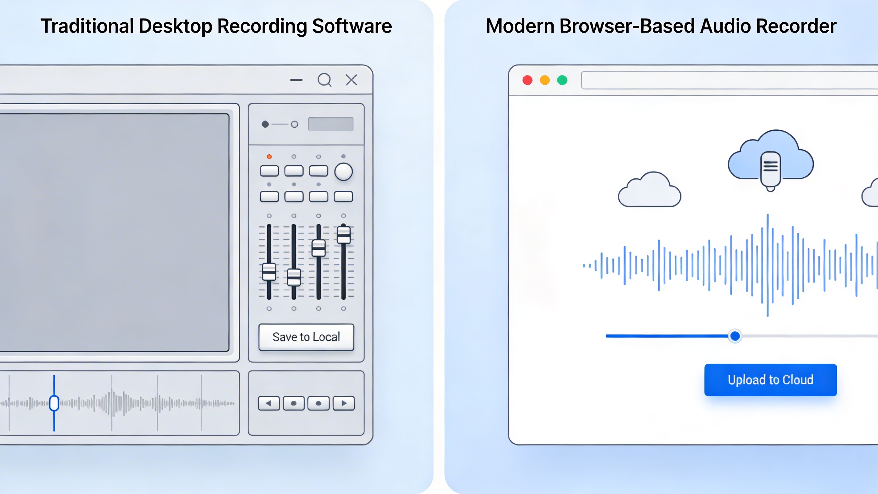Click the blue waveform playhead marker

pyautogui.click(x=54, y=403)
